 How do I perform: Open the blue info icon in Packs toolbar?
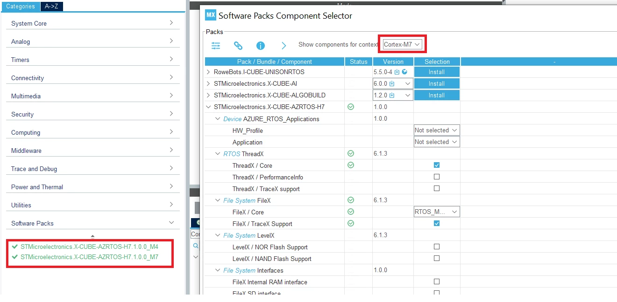tap(261, 46)
